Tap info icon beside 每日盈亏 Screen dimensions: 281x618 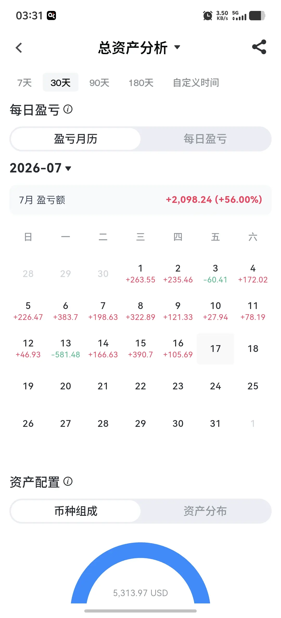pos(68,109)
